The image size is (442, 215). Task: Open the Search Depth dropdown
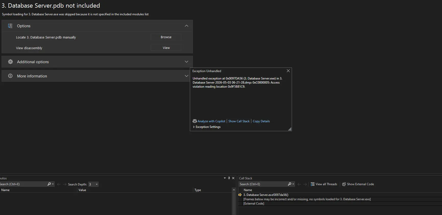click(x=97, y=184)
